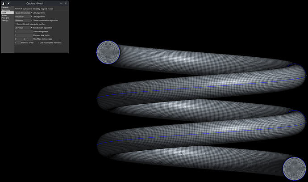Select View [0] in the options category list
This screenshot has width=308, height=182.
coord(8,20)
